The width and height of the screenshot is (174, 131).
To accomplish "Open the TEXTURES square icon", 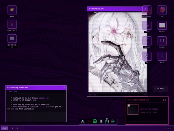I will [x=162, y=41].
